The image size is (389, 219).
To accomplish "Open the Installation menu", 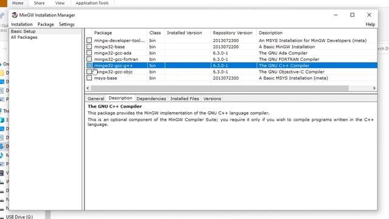I will (x=22, y=24).
